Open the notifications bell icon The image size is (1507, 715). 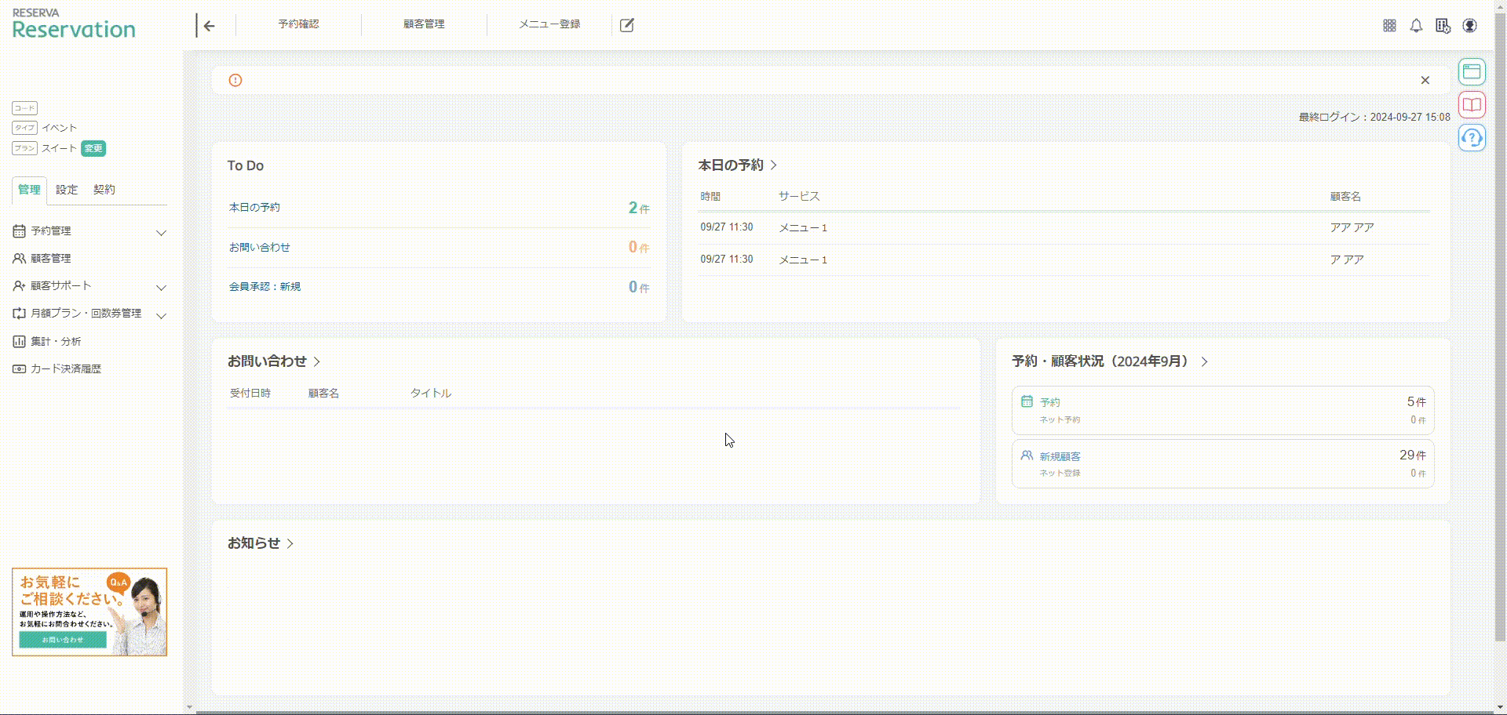coord(1416,26)
